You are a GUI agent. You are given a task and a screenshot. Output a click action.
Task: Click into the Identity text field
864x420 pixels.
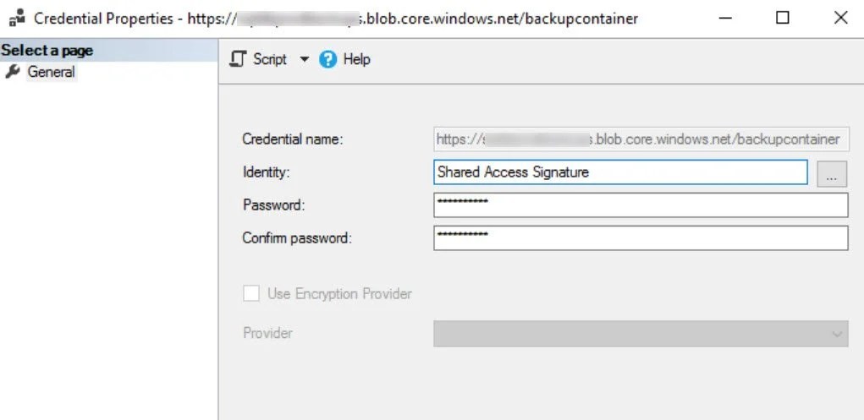(x=619, y=172)
